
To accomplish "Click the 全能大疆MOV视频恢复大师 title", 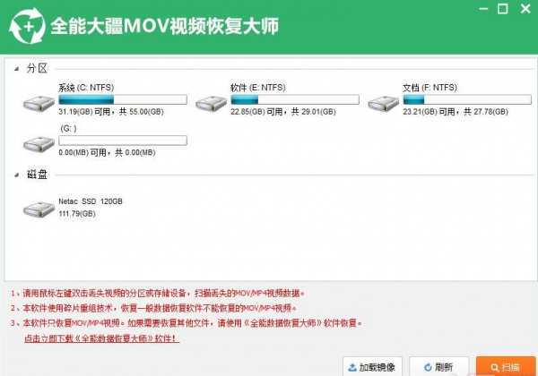I will click(x=165, y=26).
